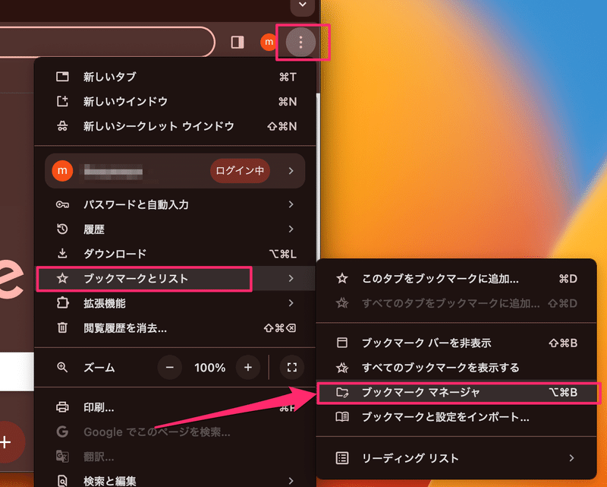Select the download arrow icon
This screenshot has width=607, height=487.
pyautogui.click(x=62, y=254)
